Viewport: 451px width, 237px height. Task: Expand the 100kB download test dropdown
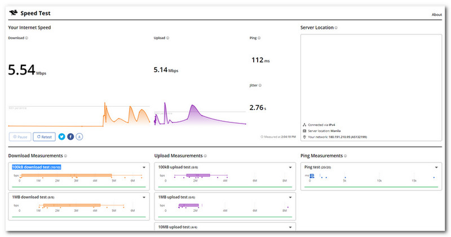(x=144, y=168)
